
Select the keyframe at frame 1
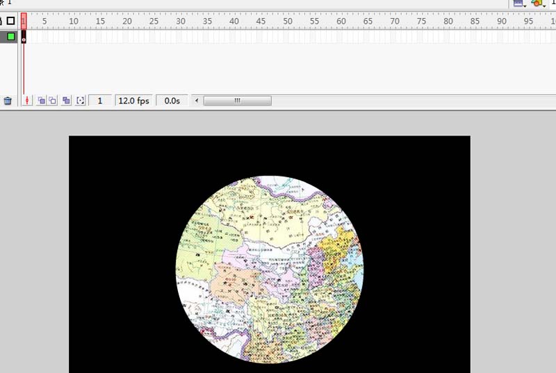click(24, 37)
